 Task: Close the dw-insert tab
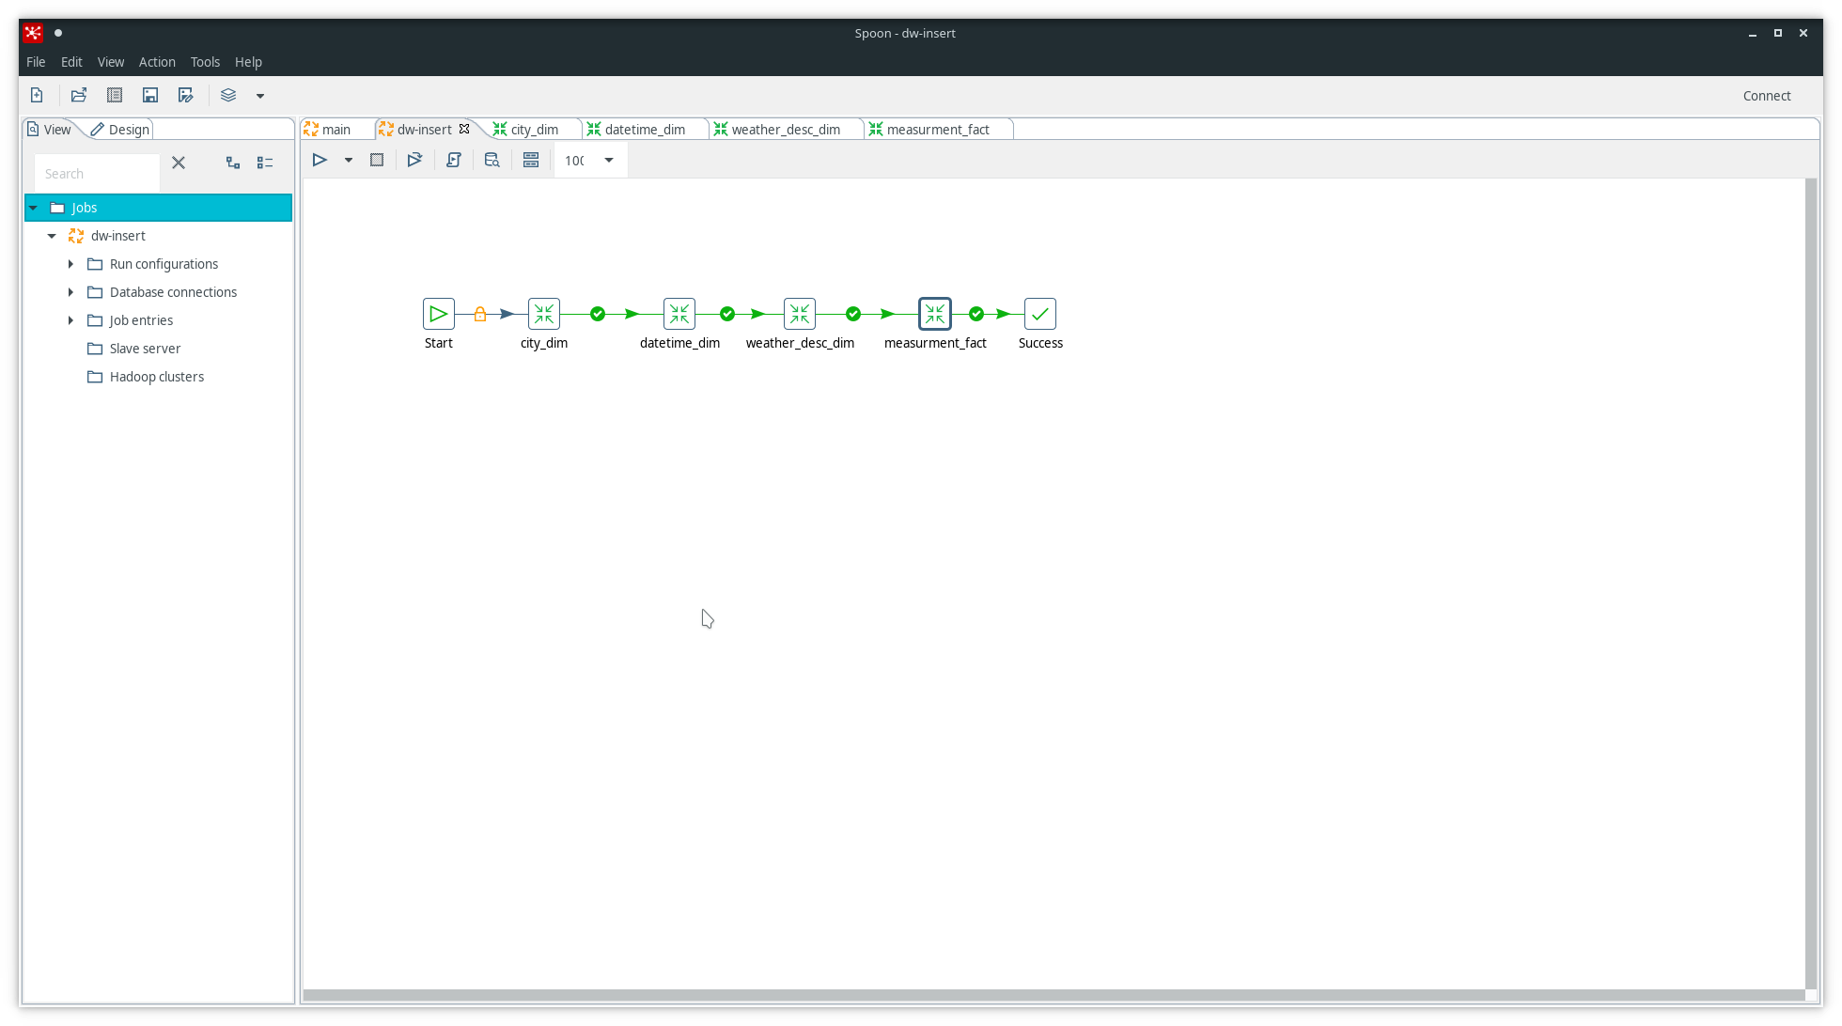[464, 129]
